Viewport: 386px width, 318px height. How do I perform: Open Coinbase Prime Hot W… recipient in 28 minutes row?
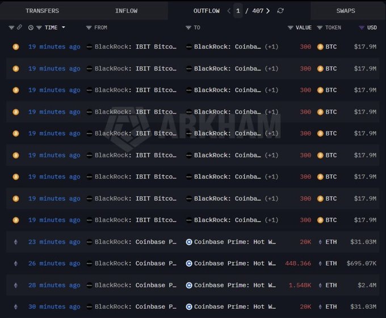[x=235, y=285]
